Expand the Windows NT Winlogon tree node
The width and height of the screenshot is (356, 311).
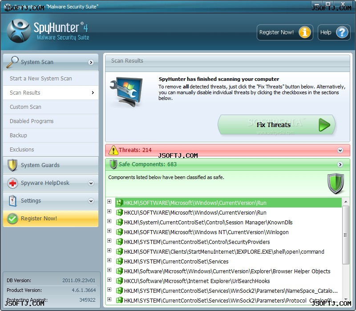(109, 231)
